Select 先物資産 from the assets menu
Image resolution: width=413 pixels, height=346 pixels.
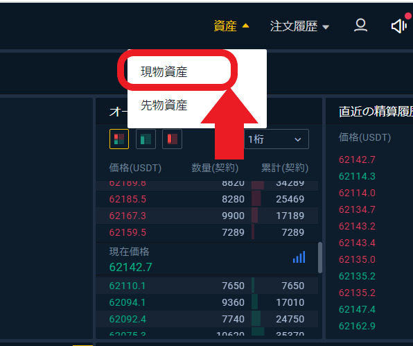pyautogui.click(x=164, y=105)
